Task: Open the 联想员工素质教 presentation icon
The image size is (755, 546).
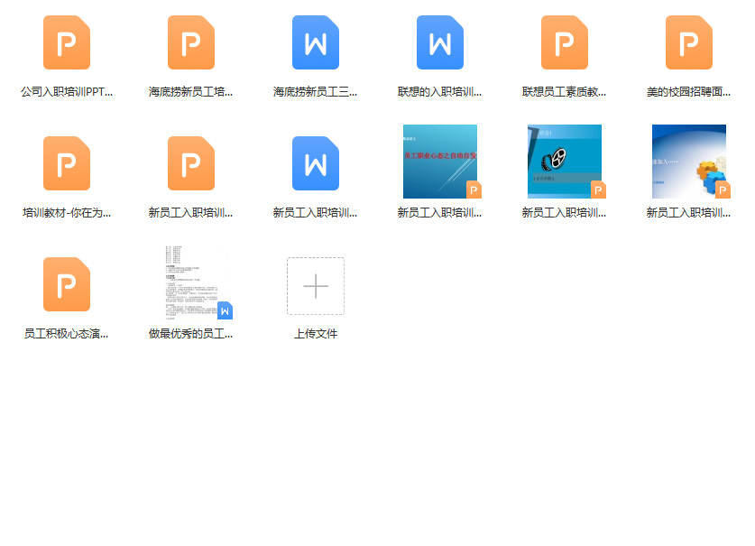Action: point(565,42)
